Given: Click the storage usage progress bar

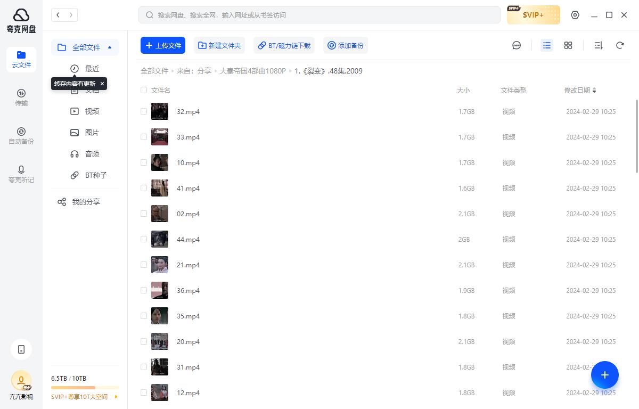Looking at the screenshot, I should (85, 388).
